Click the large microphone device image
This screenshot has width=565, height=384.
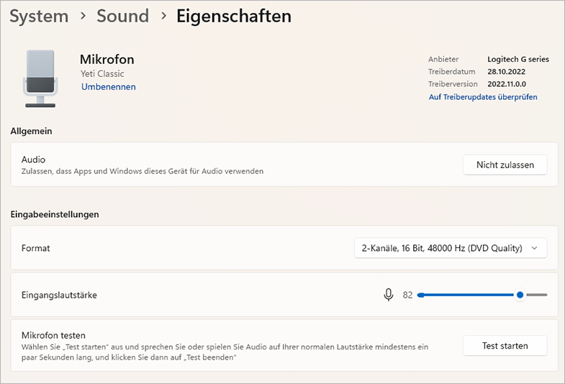point(40,78)
